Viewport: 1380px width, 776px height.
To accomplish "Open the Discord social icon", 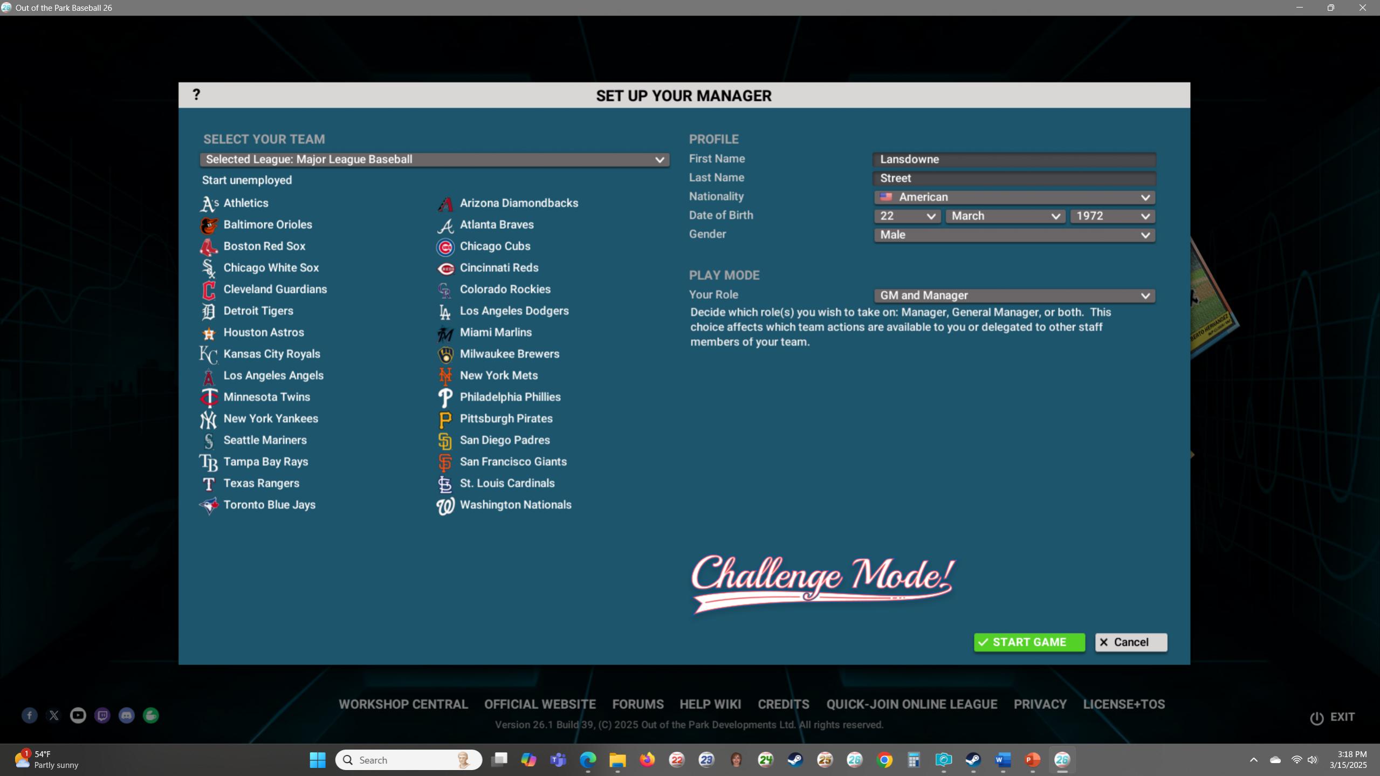I will point(126,716).
